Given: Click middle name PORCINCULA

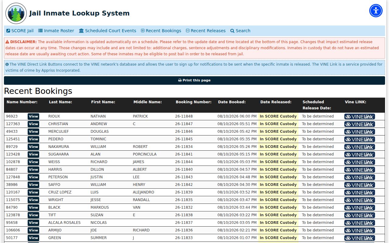Looking at the screenshot, I should (145, 154).
